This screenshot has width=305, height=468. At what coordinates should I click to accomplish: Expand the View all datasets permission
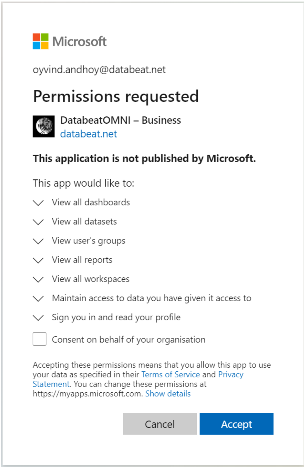pos(38,222)
